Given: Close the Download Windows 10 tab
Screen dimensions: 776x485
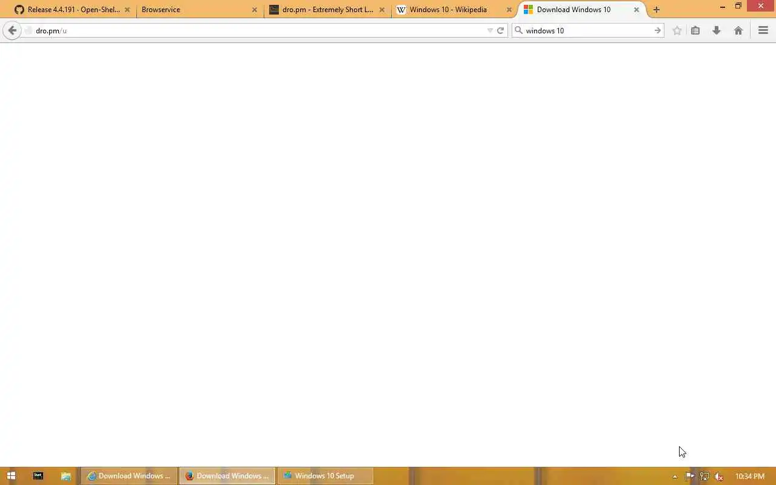Looking at the screenshot, I should point(637,10).
